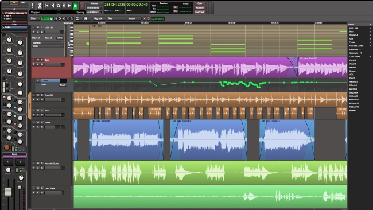Screen dimensions: 373x210
Task: Toggle Auto Return option
Action: pyautogui.click(x=95, y=12)
